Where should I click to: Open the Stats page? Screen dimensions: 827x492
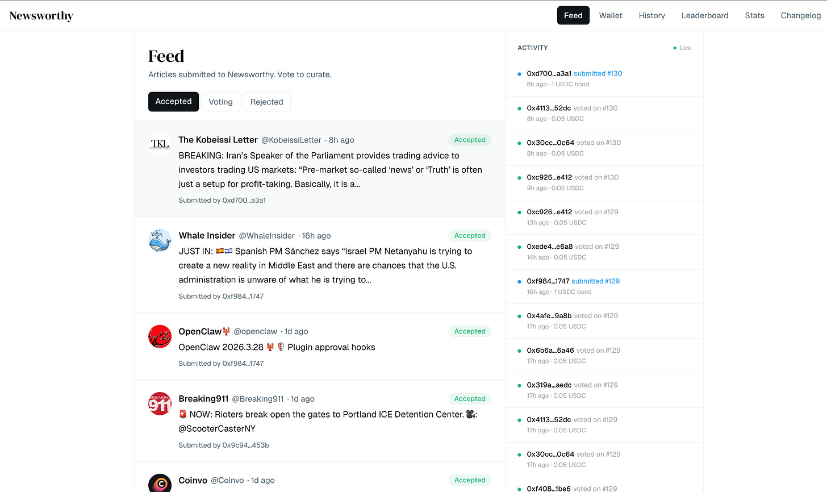(x=754, y=15)
